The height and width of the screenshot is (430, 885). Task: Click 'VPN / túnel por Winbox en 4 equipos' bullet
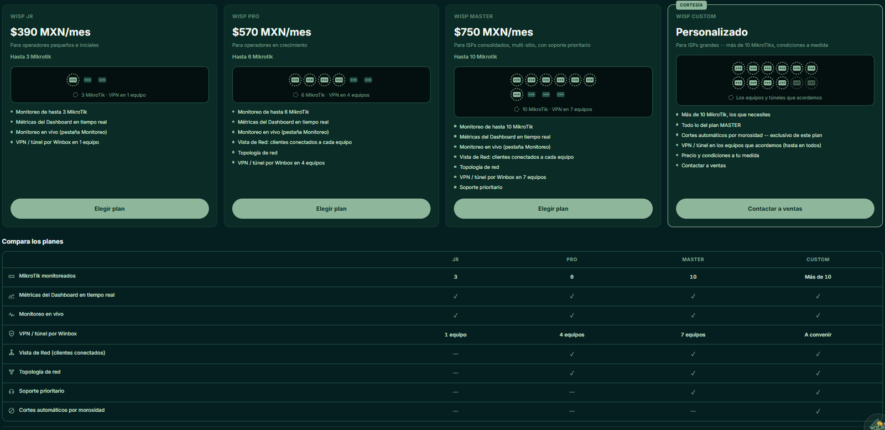pos(281,163)
